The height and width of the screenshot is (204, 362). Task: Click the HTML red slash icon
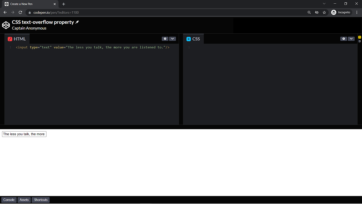(10, 39)
